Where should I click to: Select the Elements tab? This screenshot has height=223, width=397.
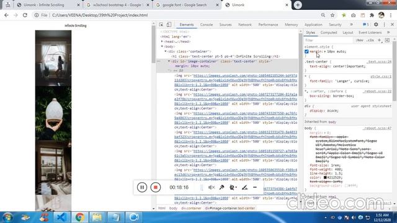(187, 25)
